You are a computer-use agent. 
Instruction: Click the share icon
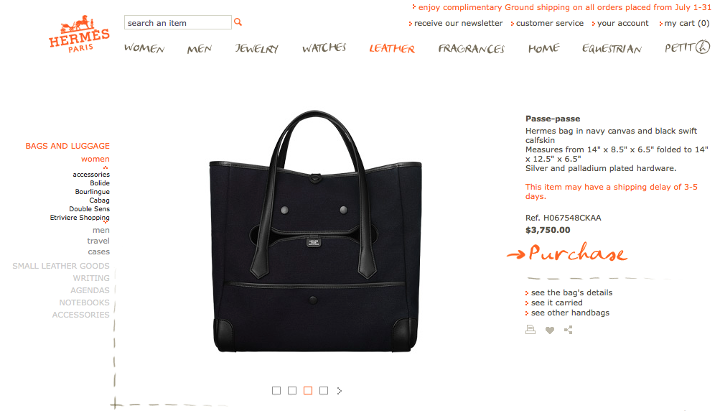[x=569, y=330]
